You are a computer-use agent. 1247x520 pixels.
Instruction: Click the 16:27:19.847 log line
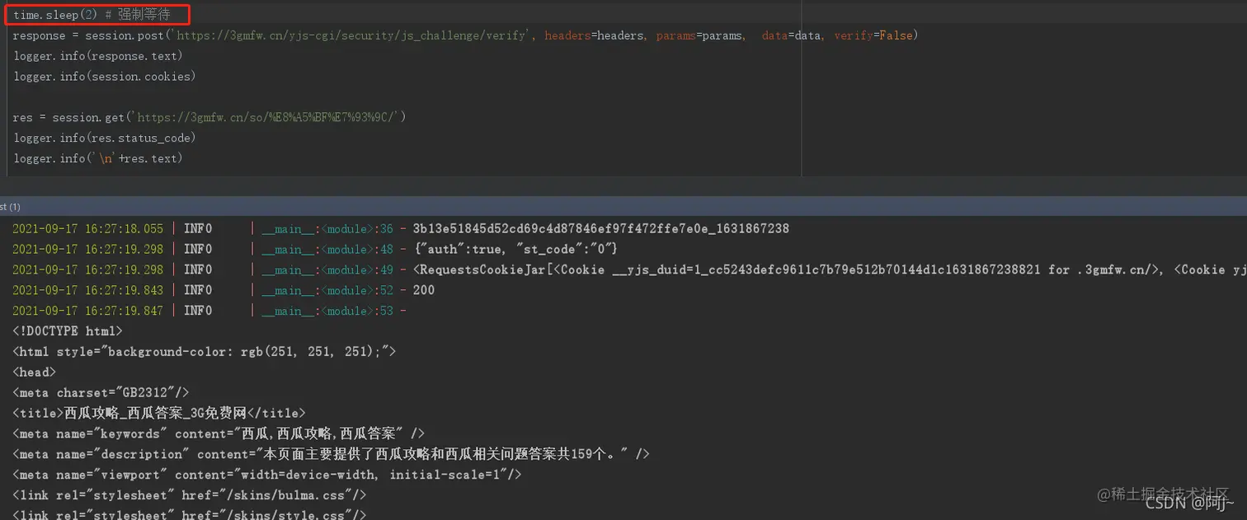click(x=209, y=312)
